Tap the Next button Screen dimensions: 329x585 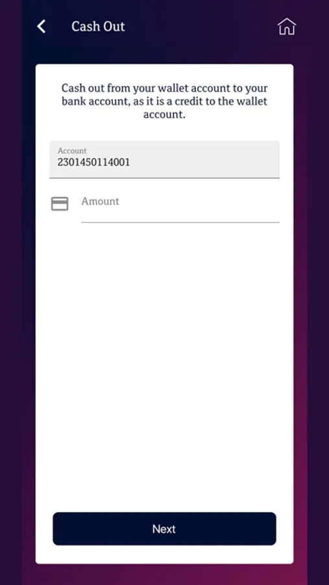point(164,528)
